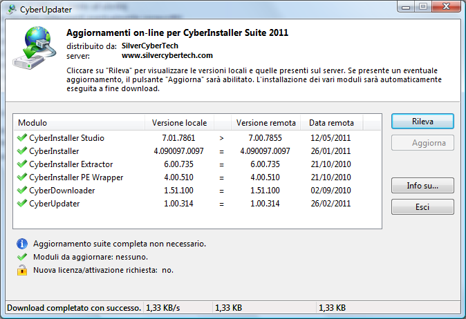This screenshot has height=319, width=466.
Task: Click the globe and drive update icon
Action: click(x=35, y=48)
